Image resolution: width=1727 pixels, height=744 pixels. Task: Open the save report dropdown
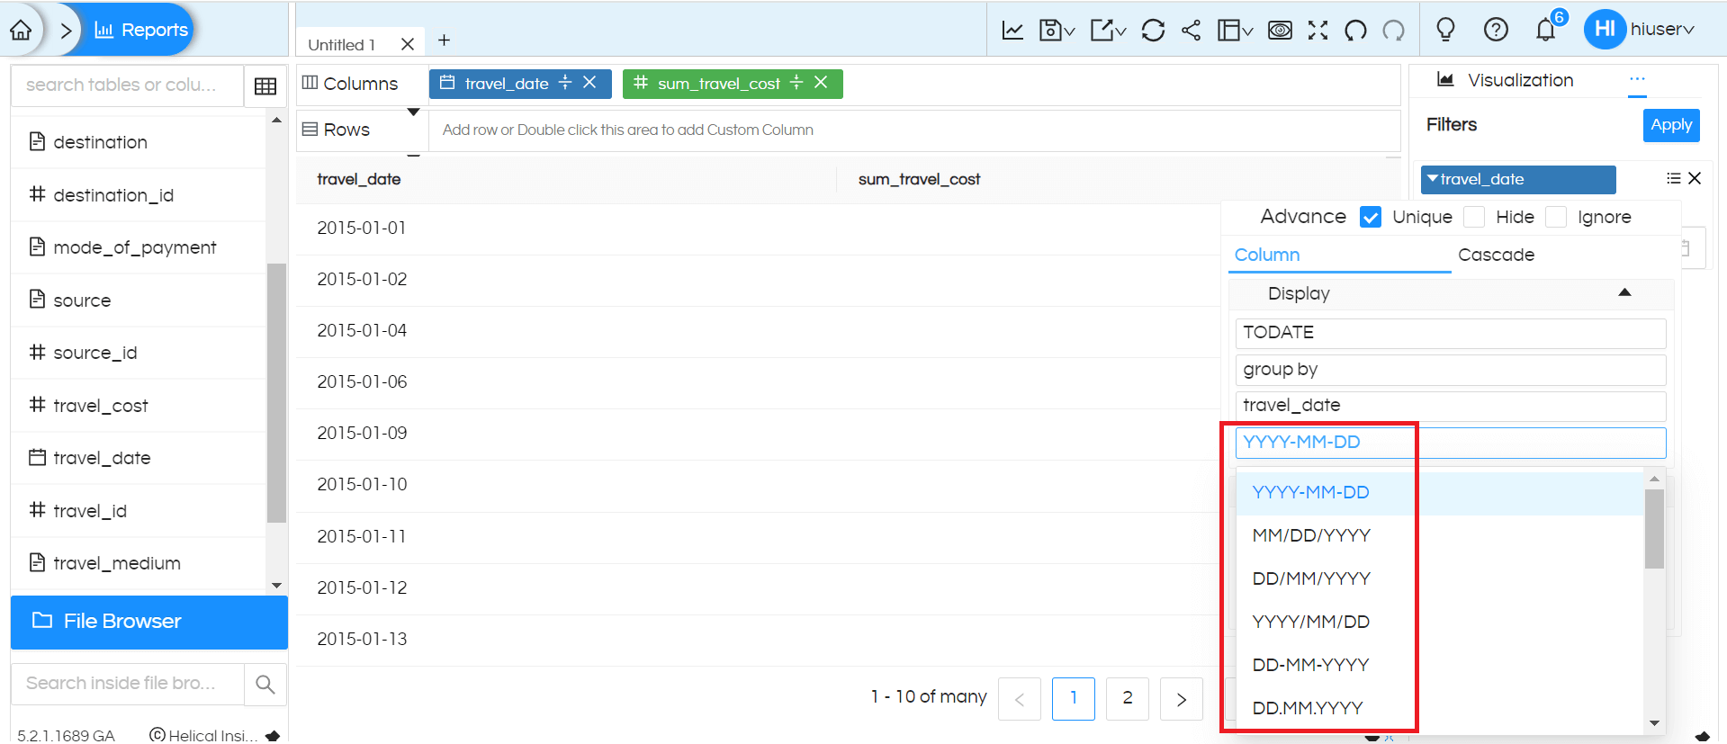1057,30
